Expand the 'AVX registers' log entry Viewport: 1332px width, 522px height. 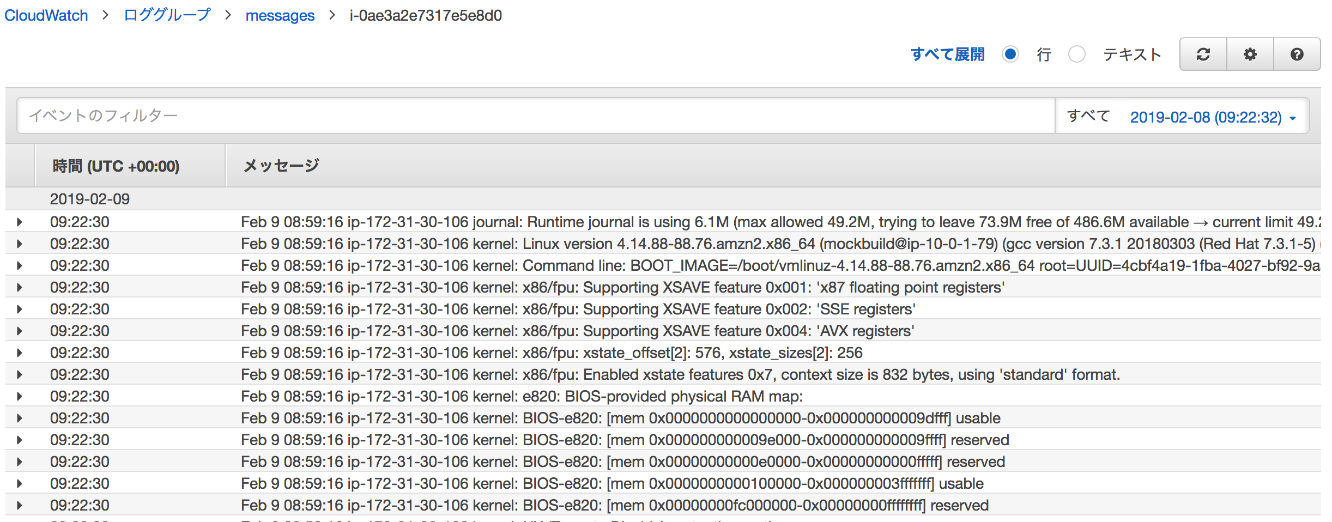point(20,331)
